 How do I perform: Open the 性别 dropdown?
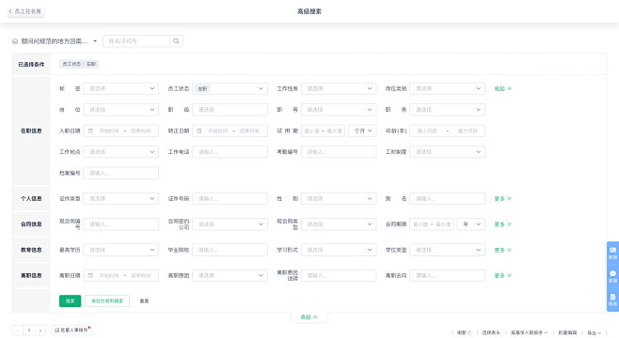[x=339, y=198]
